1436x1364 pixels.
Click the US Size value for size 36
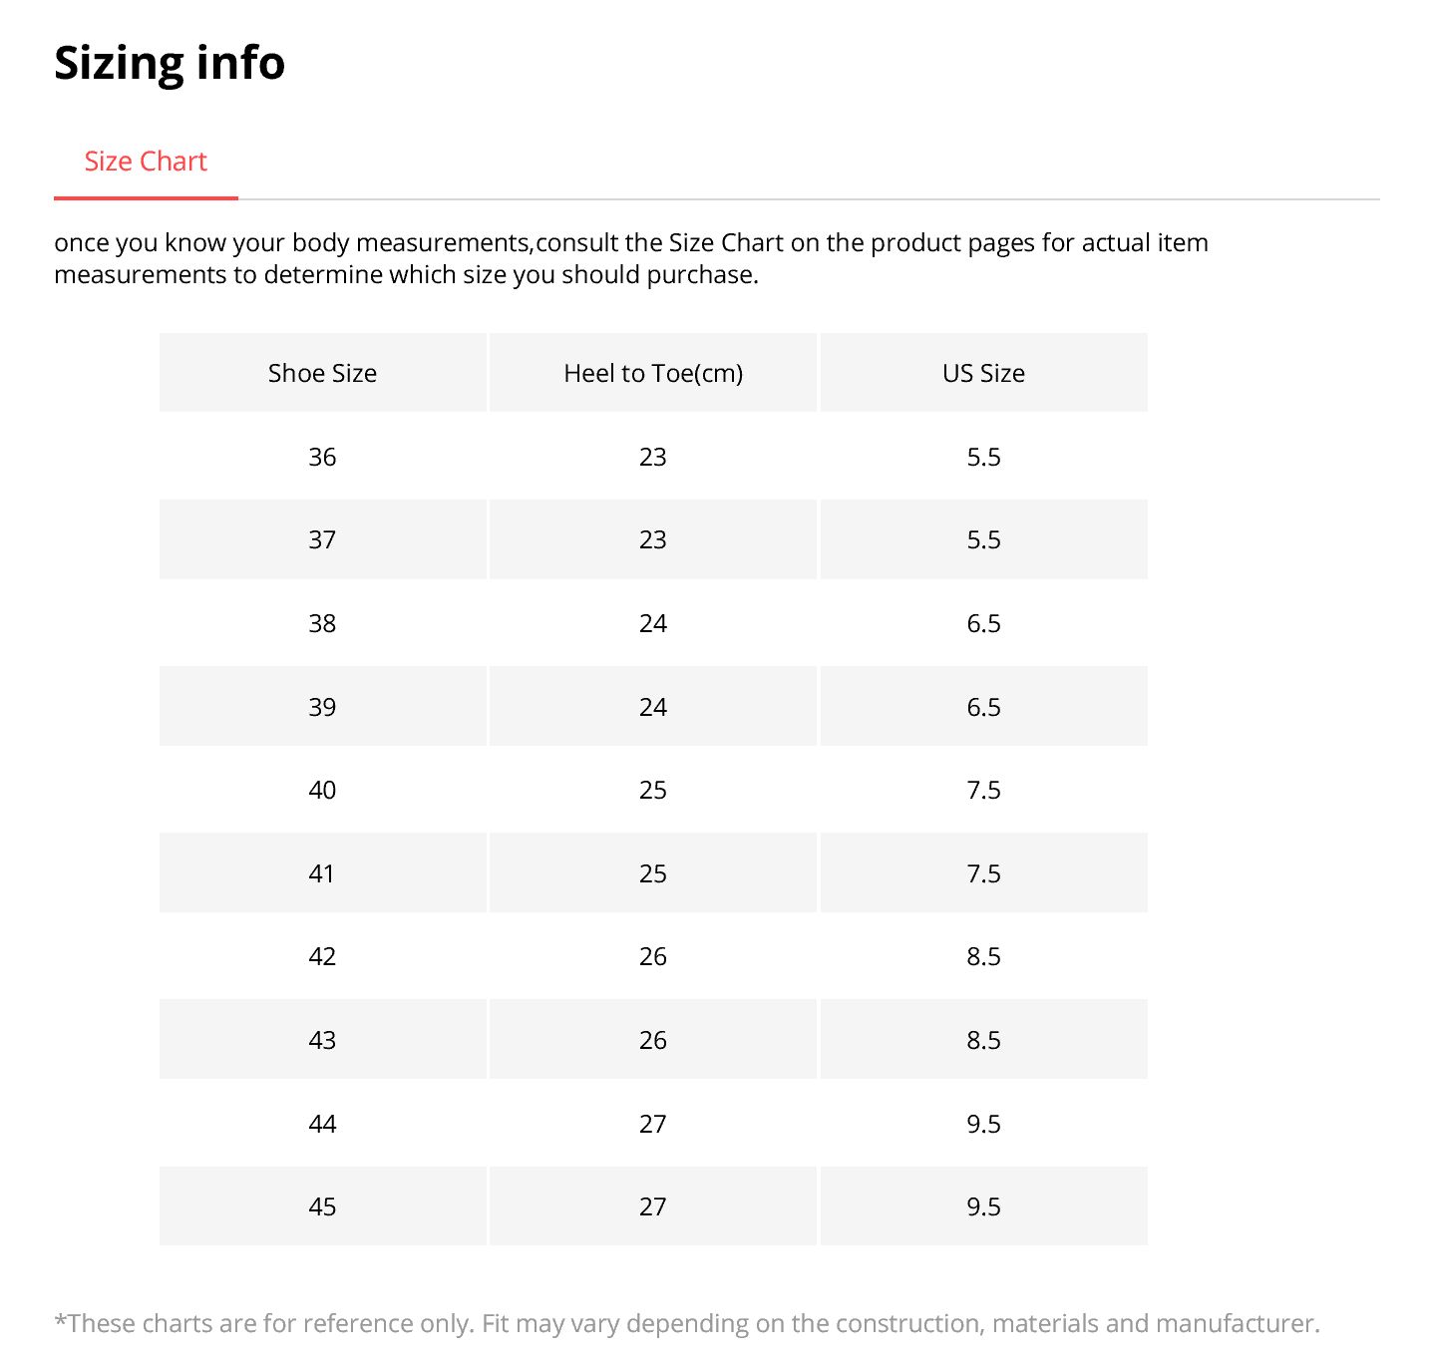(983, 457)
